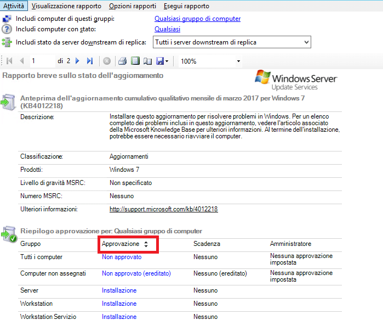This screenshot has width=383, height=331.
Task: Click the Esegui rapporto menu item
Action: (186, 6)
